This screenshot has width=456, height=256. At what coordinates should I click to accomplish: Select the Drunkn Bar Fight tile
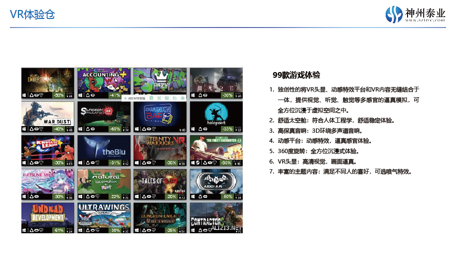click(x=160, y=117)
